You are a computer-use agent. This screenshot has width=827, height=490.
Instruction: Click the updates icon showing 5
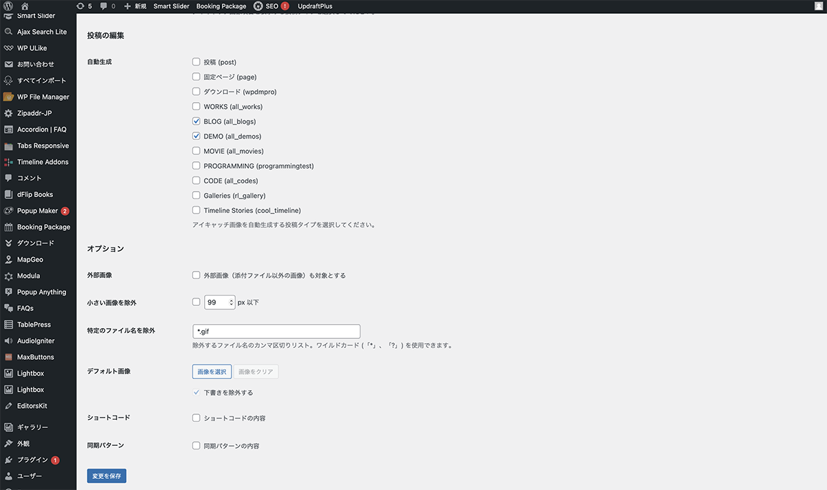click(81, 6)
